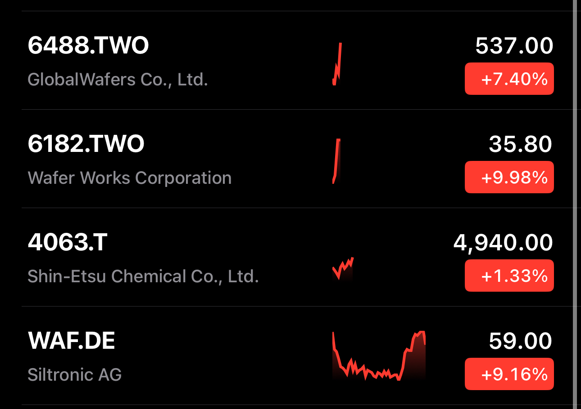581x409 pixels.
Task: Click the 537.00 price value
Action: (x=514, y=46)
